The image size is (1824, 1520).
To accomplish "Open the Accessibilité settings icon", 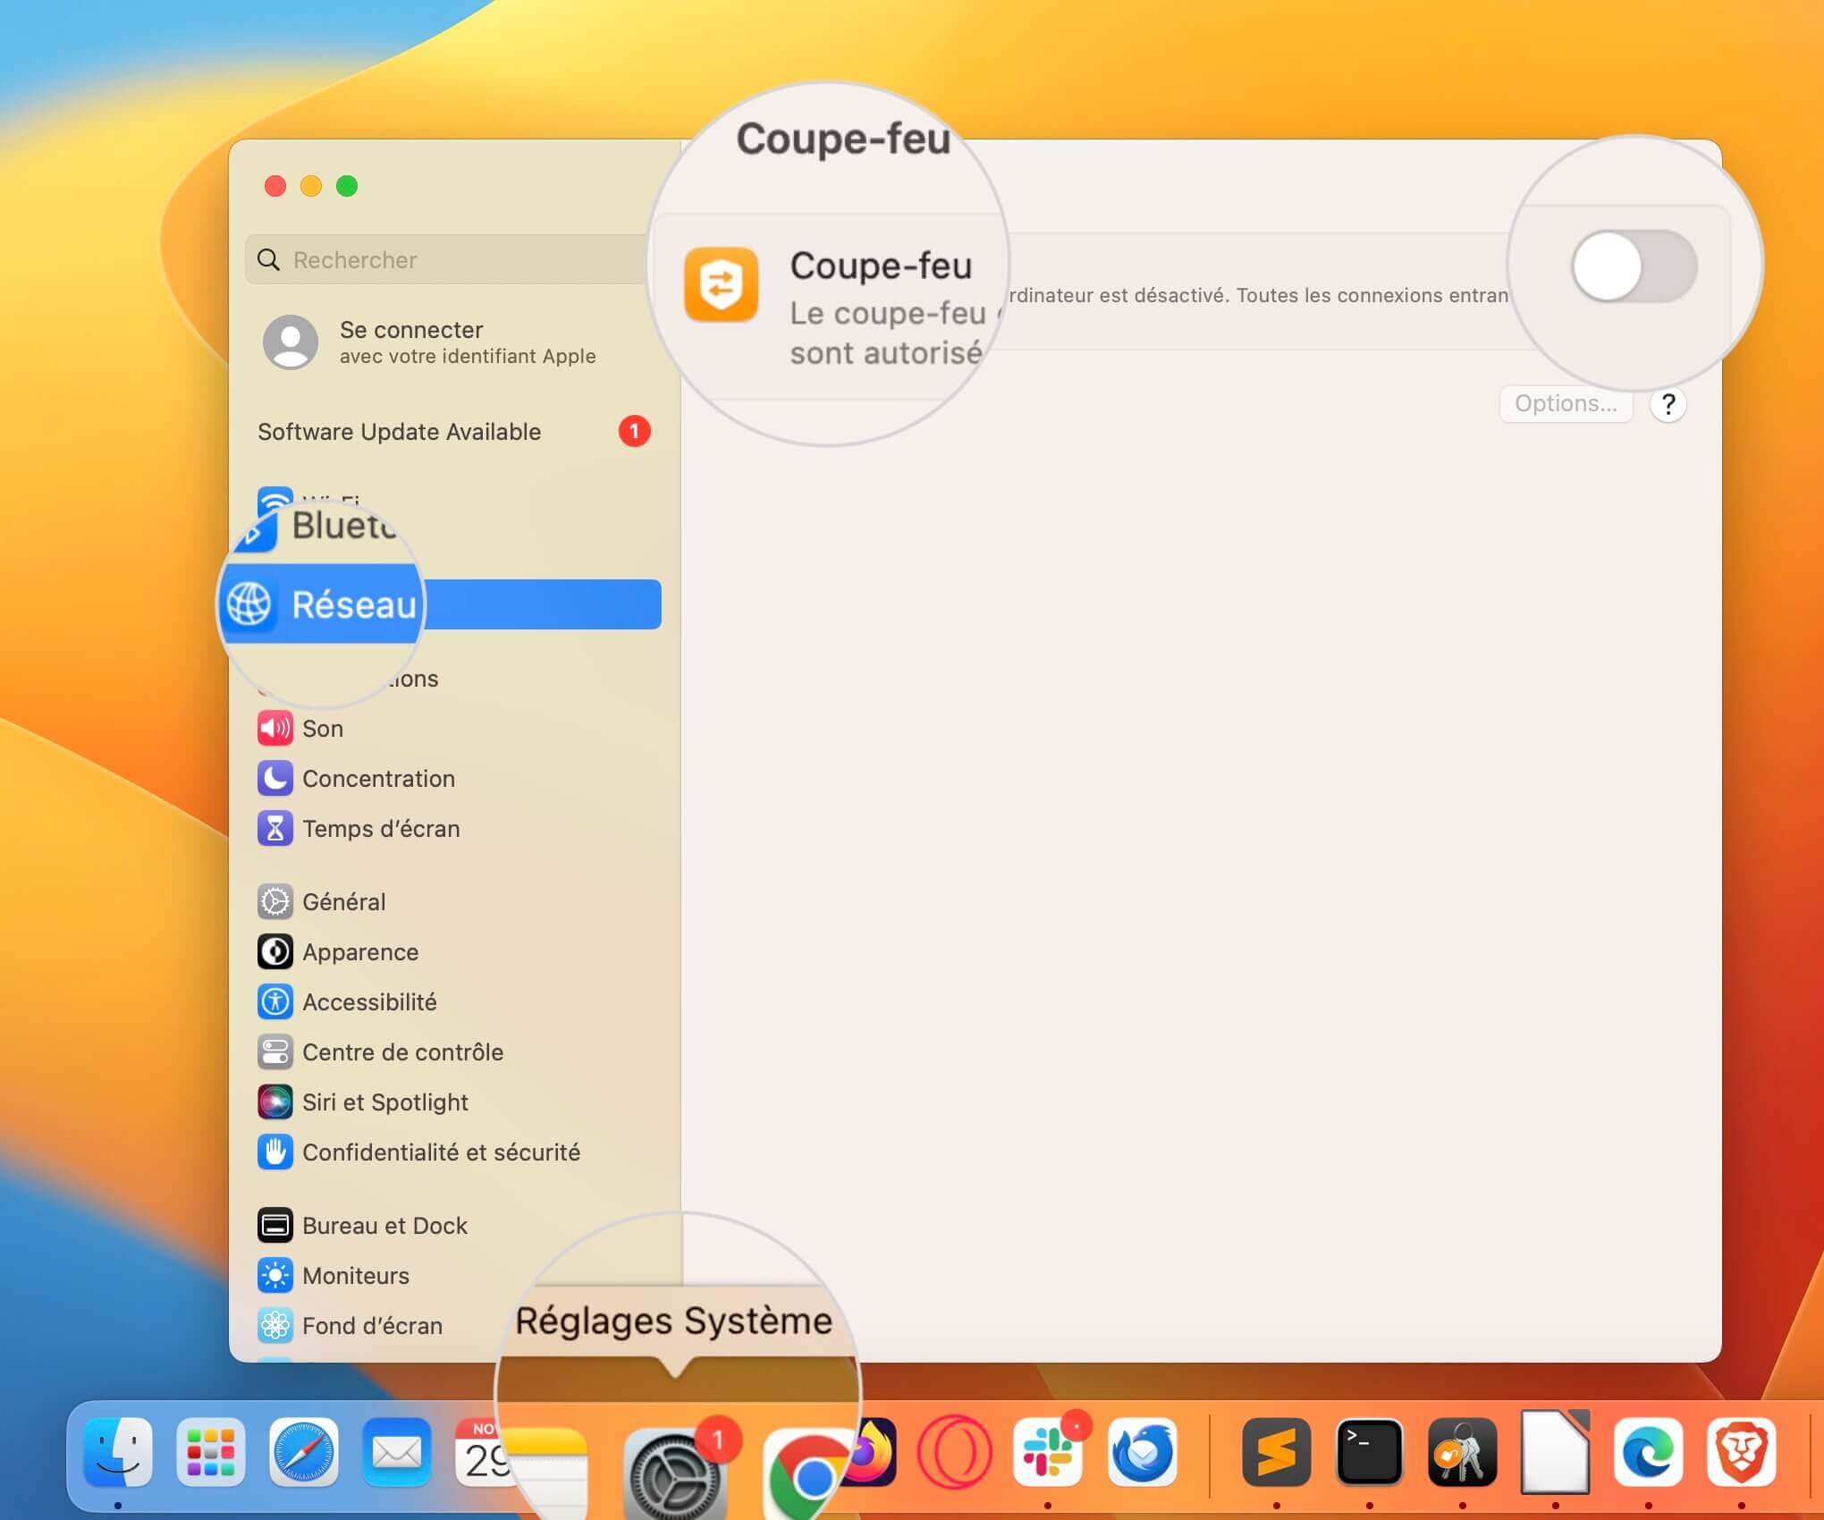I will (x=274, y=1002).
